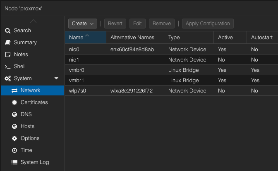Image resolution: width=278 pixels, height=171 pixels.
Task: Select the nic0 row
Action: click(x=171, y=50)
